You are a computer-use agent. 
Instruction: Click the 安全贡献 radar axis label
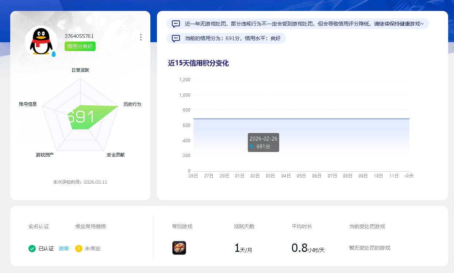116,155
